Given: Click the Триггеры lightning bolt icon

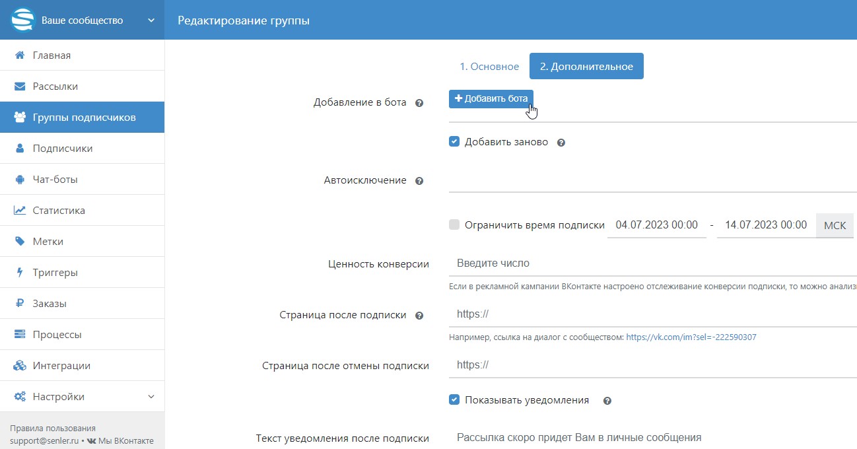Looking at the screenshot, I should 20,273.
